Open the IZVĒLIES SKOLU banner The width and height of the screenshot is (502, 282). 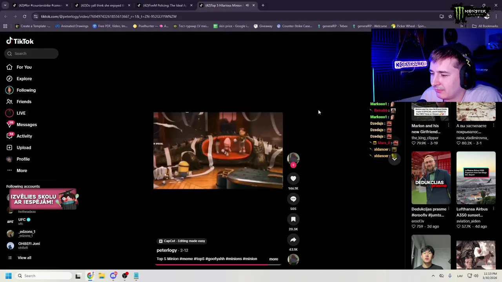42,199
